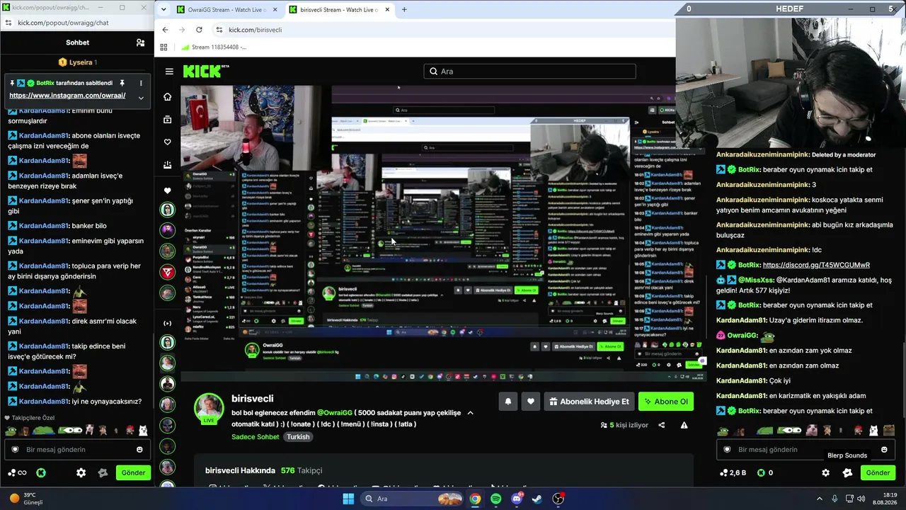Reload the birisvecli page
906x510 pixels.
[x=199, y=30]
